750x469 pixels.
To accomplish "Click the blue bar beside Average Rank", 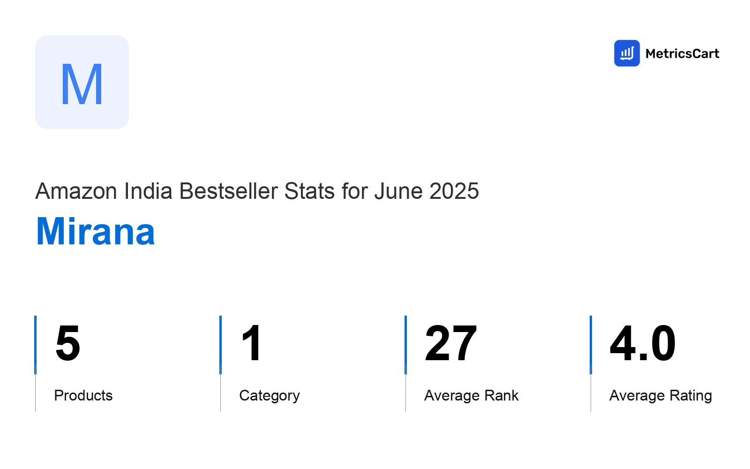I will point(405,345).
